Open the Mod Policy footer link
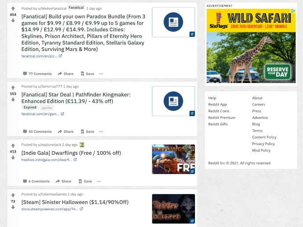Viewport: 303px width, 227px height. pyautogui.click(x=261, y=150)
